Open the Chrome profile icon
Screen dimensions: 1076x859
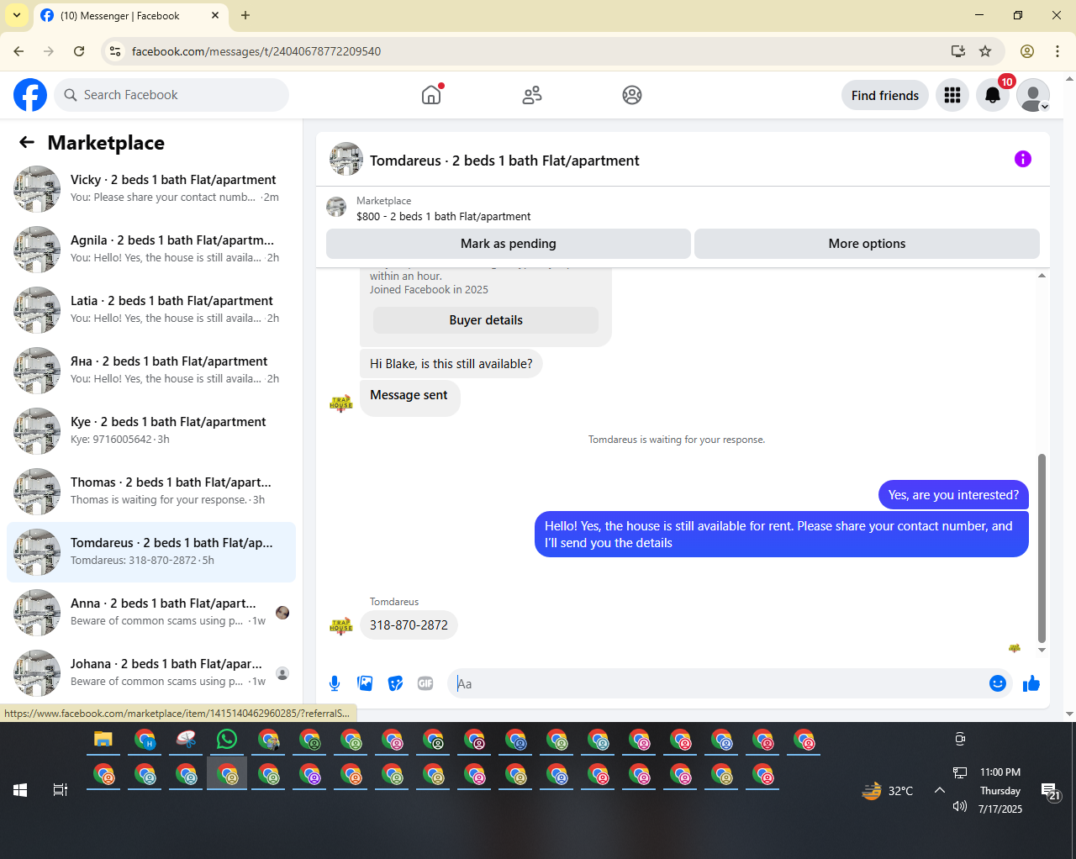tap(1027, 51)
